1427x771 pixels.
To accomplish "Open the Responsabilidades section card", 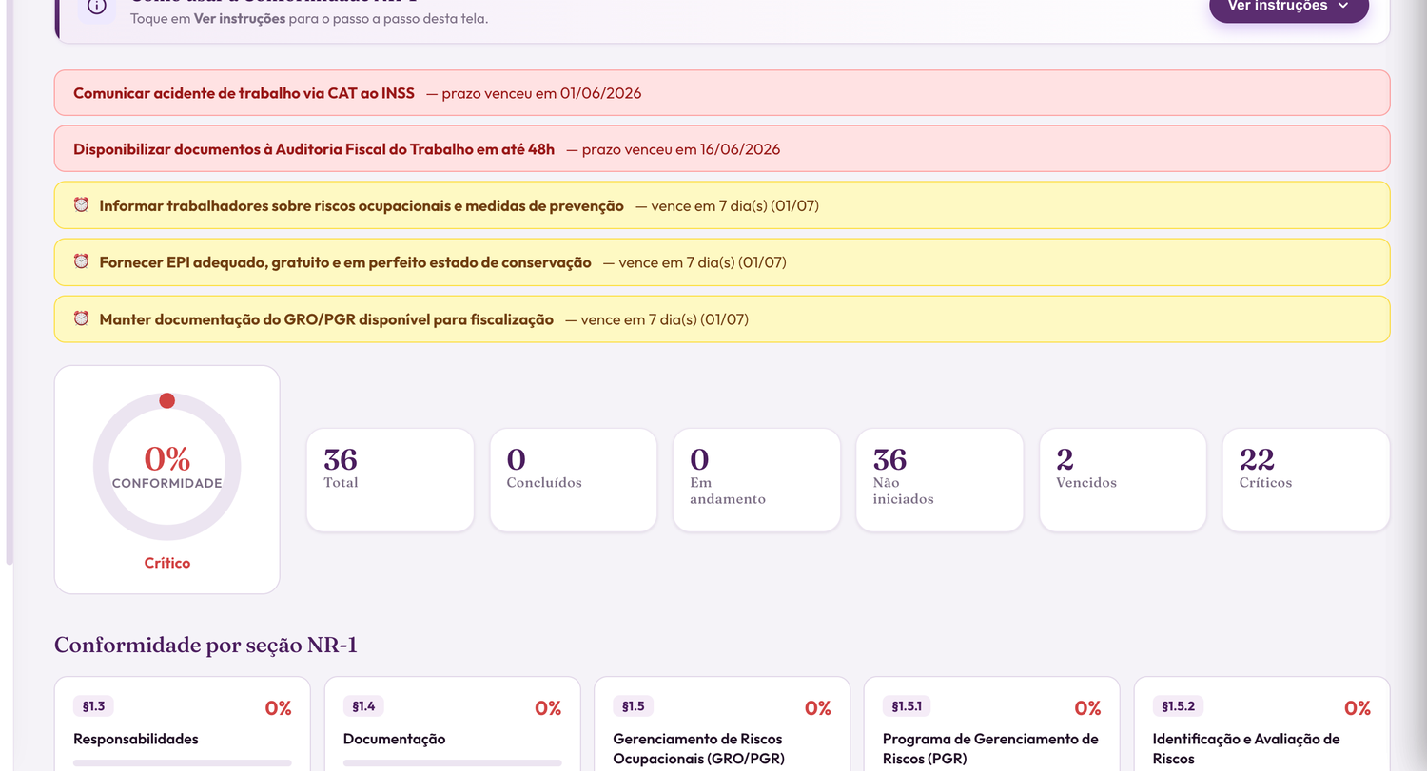I will coord(183,724).
